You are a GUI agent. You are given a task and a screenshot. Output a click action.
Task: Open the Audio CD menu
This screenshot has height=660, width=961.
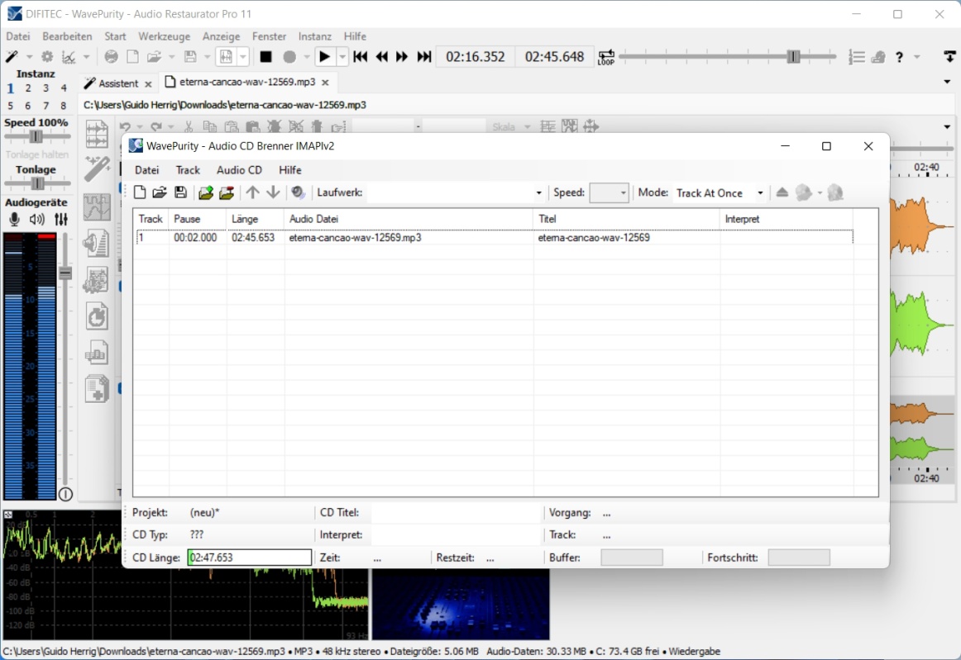239,170
